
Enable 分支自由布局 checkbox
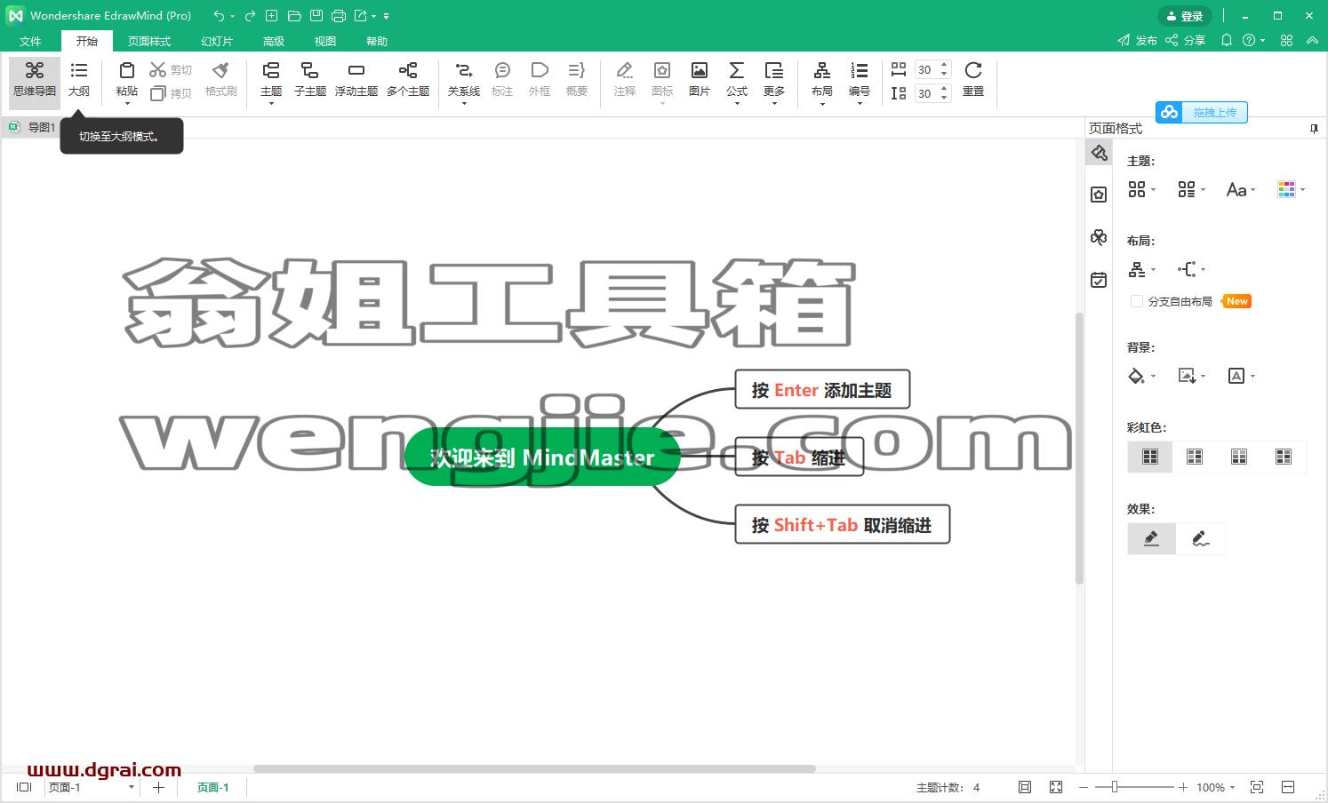pos(1136,301)
